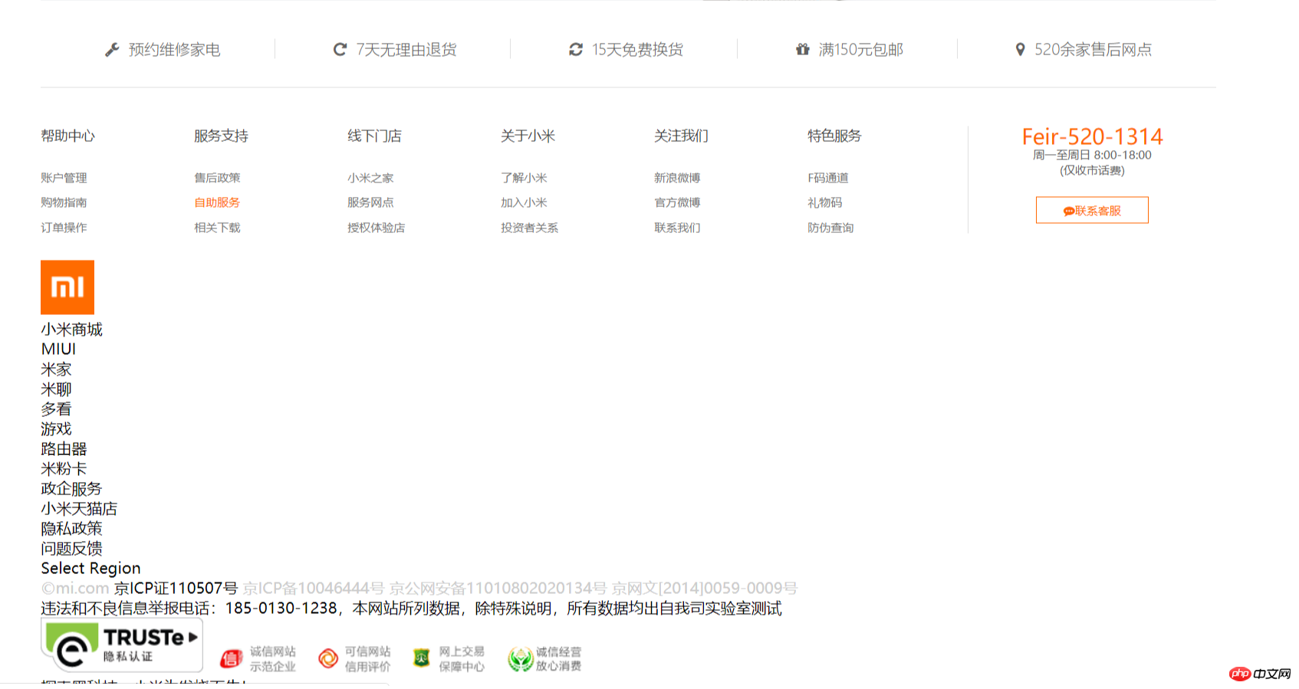Click the 线下门店 column heading
Image resolution: width=1299 pixels, height=689 pixels.
(374, 136)
